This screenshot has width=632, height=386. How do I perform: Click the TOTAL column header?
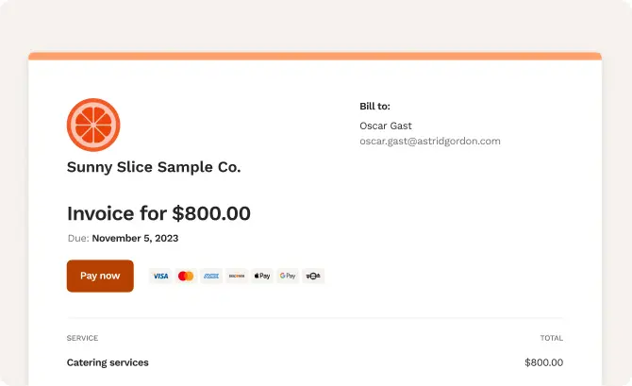[552, 338]
